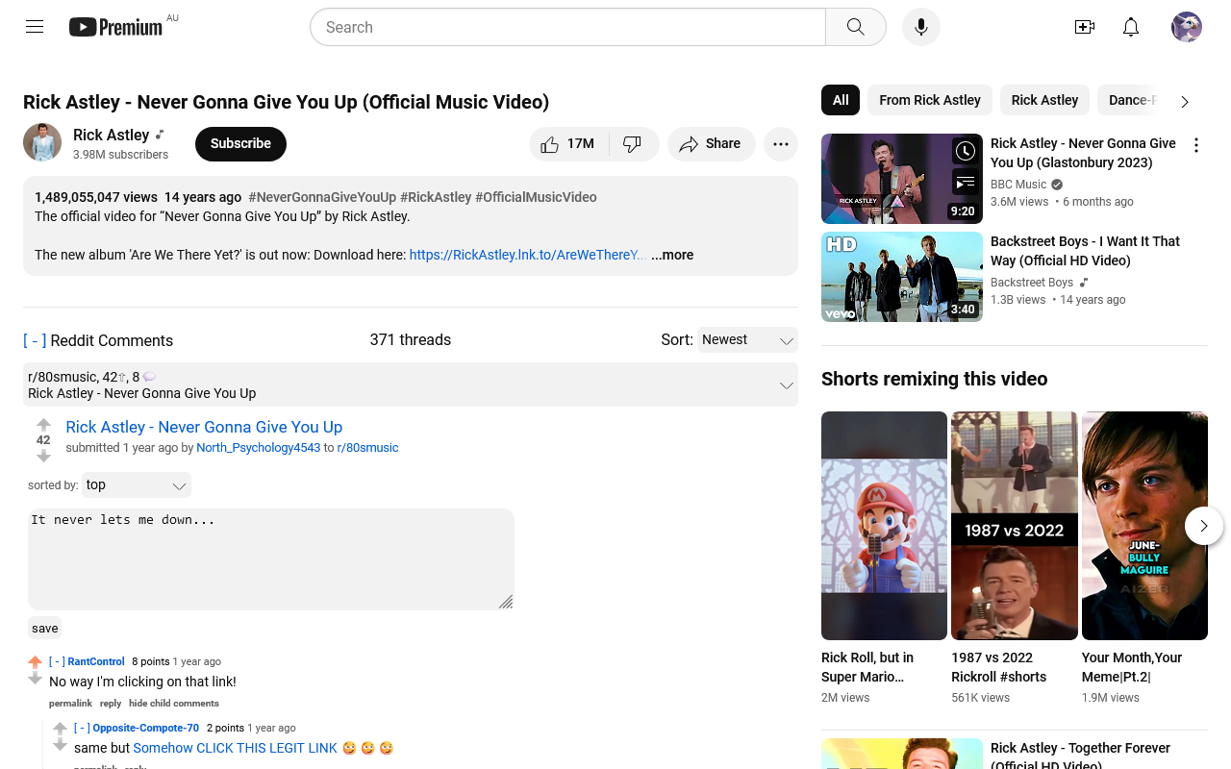Focus the YouTube search field
Screen dimensions: 1231x769
point(567,27)
